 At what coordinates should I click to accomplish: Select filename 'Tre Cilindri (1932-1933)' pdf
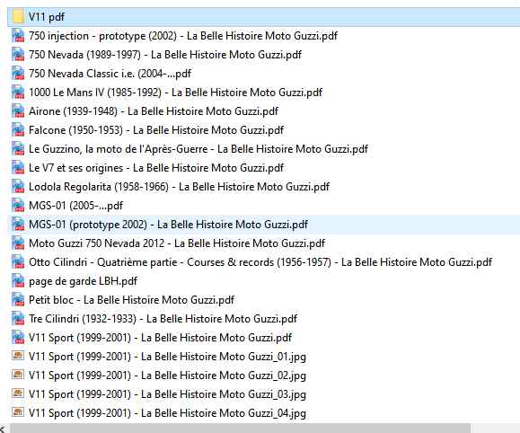[163, 320]
